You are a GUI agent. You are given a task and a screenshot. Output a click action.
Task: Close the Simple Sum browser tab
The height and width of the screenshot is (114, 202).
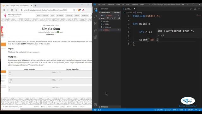[32, 6]
